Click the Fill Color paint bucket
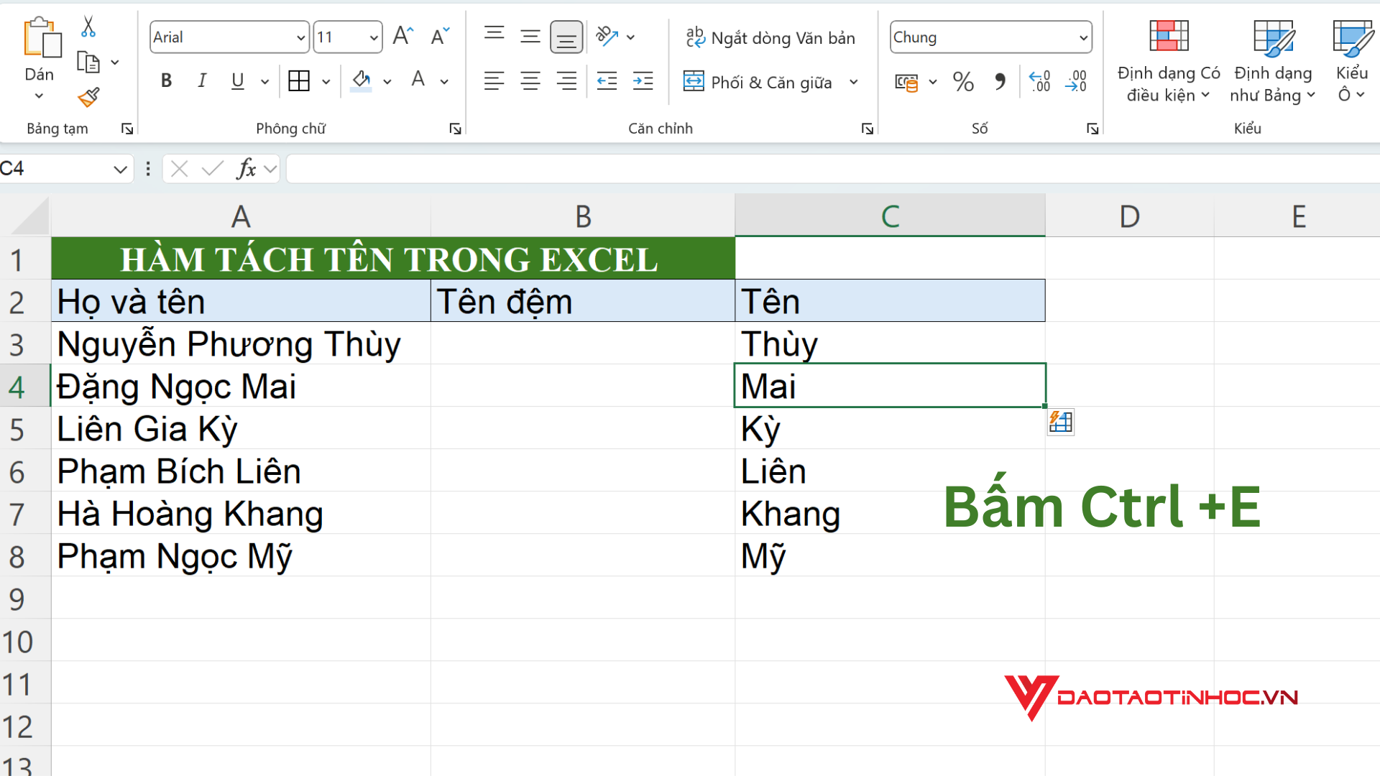 tap(362, 81)
